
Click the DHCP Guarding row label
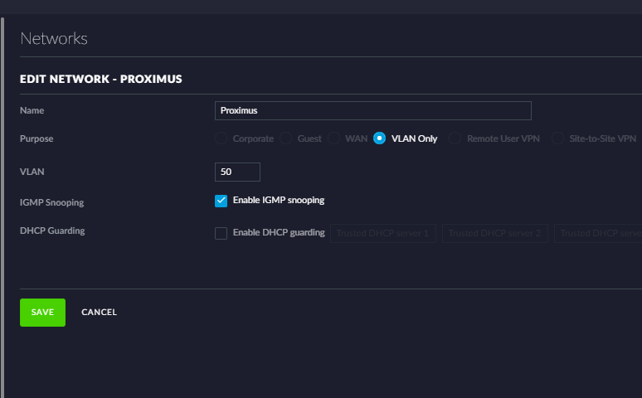(52, 231)
